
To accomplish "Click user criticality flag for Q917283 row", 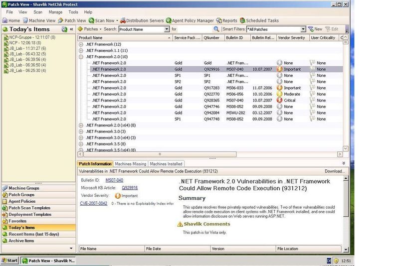I will click(312, 88).
